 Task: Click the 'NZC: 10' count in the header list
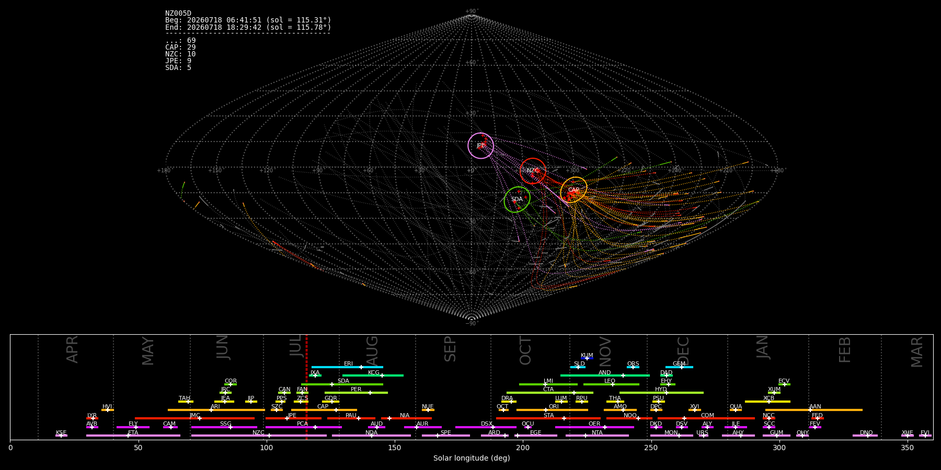[x=180, y=54]
